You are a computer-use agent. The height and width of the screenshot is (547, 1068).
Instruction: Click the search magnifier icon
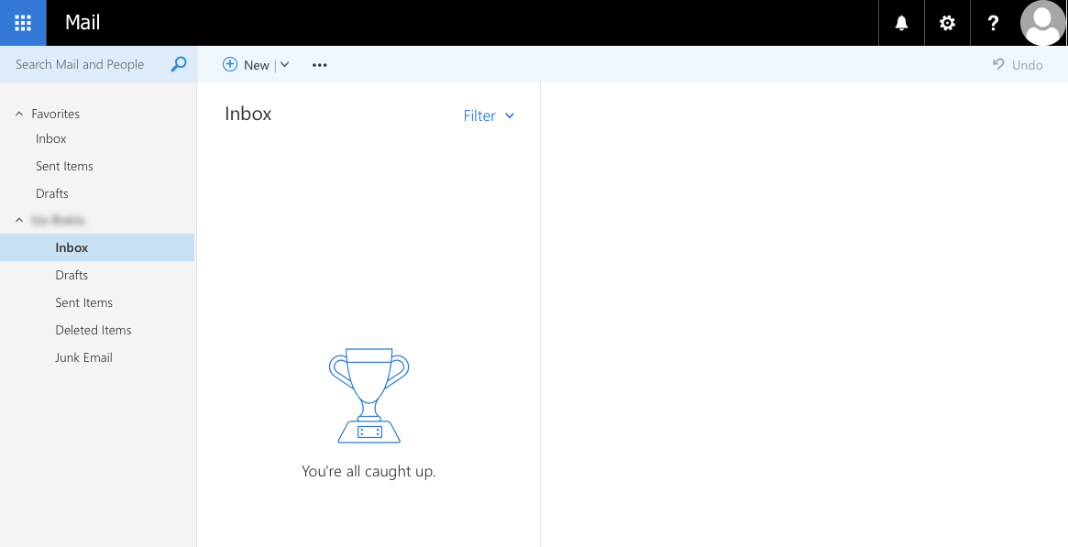pos(178,64)
